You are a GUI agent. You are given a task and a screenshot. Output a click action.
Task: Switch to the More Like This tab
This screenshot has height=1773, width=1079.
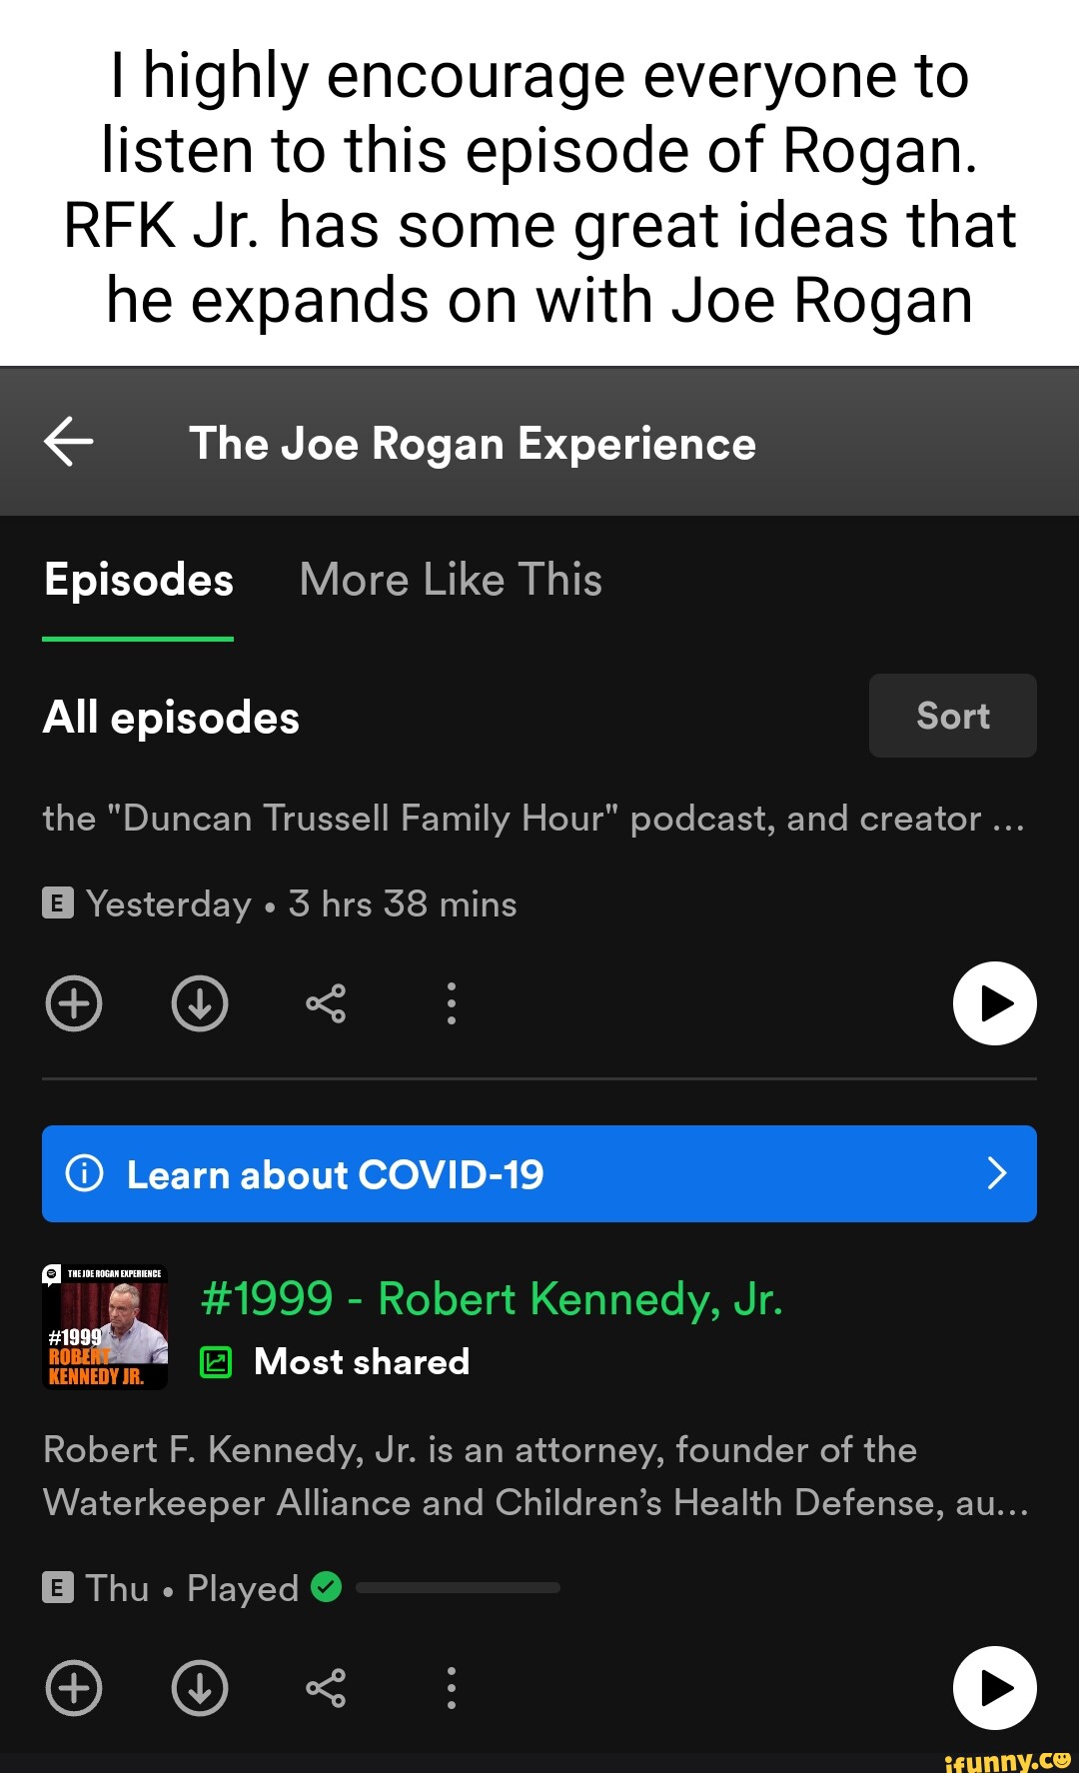click(451, 581)
